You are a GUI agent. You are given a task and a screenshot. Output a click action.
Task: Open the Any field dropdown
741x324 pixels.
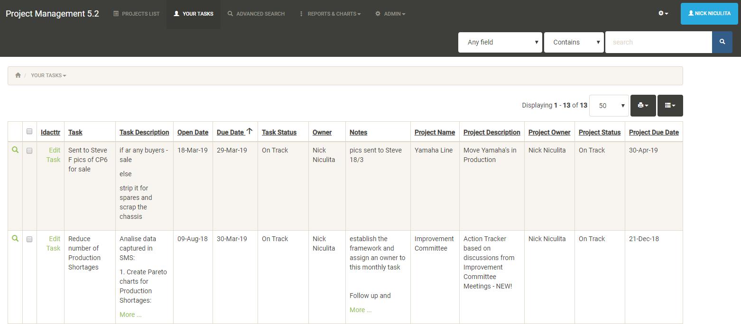coord(500,42)
